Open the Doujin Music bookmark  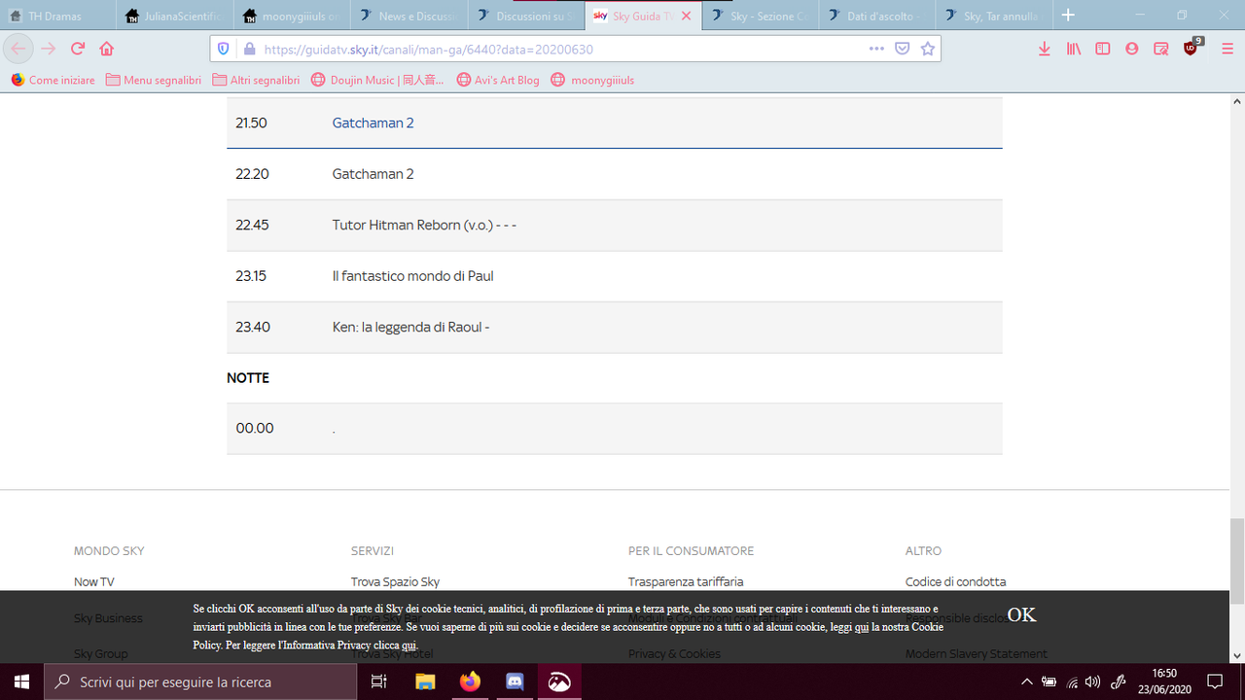point(377,80)
